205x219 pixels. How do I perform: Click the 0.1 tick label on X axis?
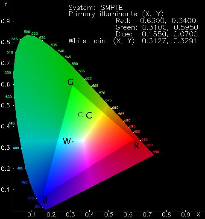32,214
